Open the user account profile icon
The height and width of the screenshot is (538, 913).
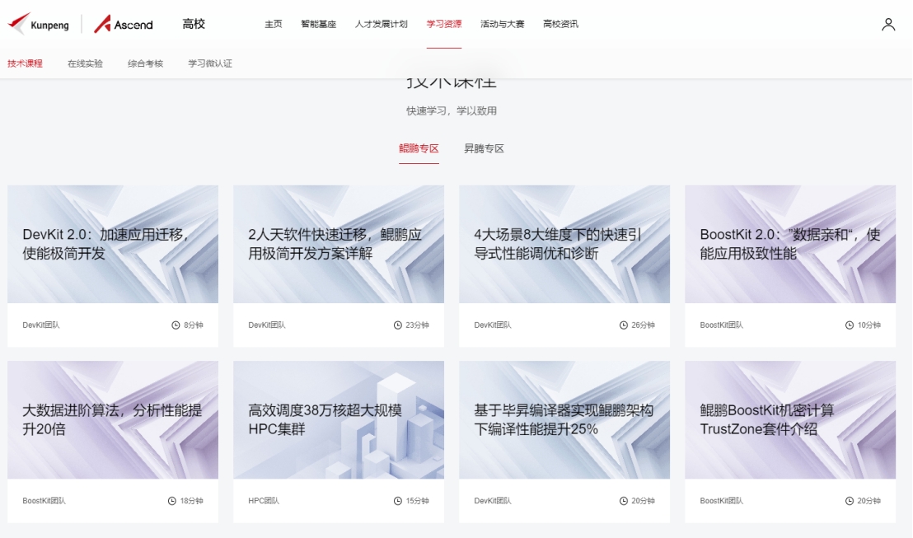coord(888,25)
